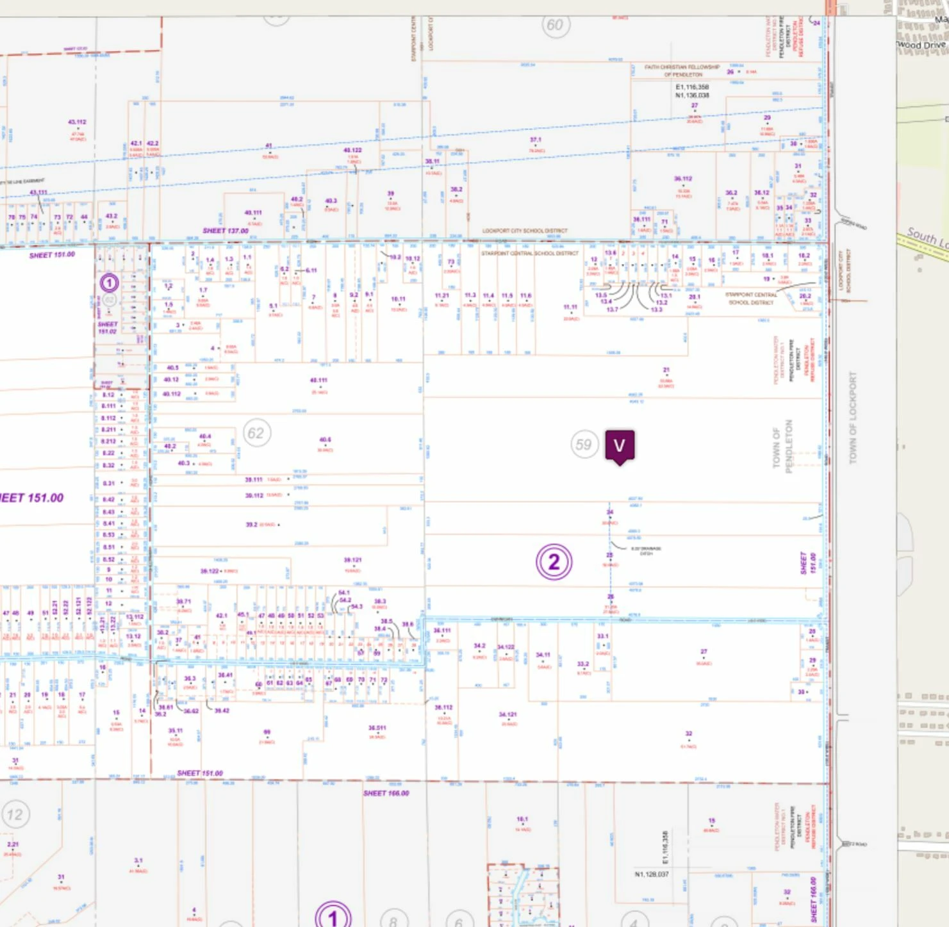Select parcel 11.11
949x927 pixels.
[x=570, y=307]
